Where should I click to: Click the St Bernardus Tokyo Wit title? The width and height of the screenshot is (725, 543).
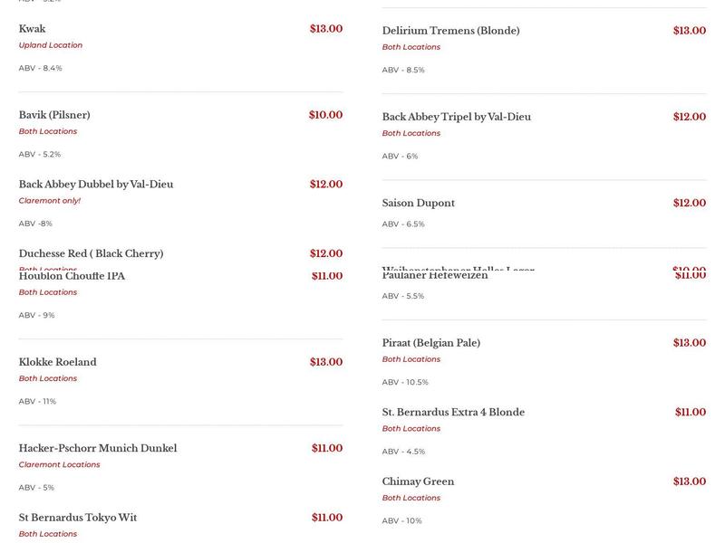pyautogui.click(x=78, y=518)
